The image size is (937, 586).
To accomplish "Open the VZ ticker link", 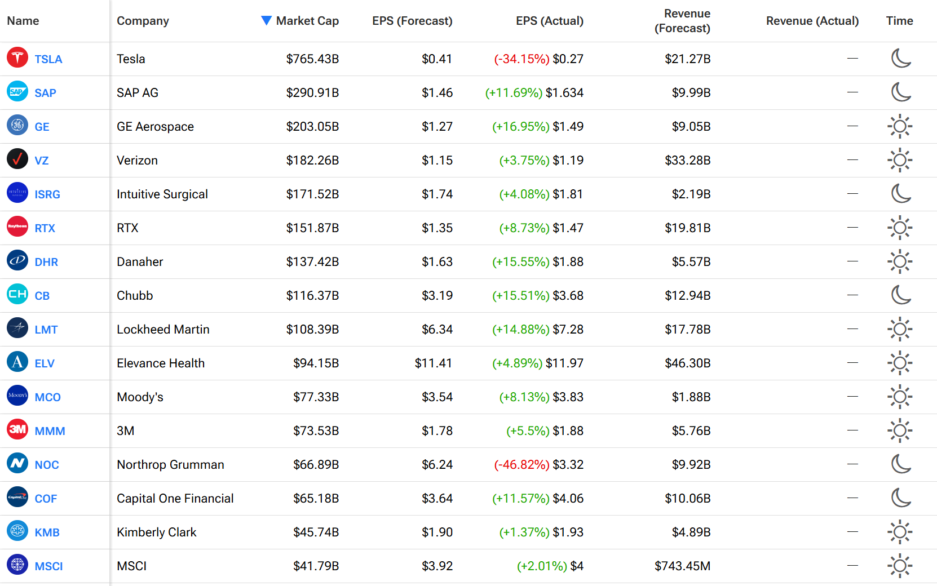I will pos(42,161).
